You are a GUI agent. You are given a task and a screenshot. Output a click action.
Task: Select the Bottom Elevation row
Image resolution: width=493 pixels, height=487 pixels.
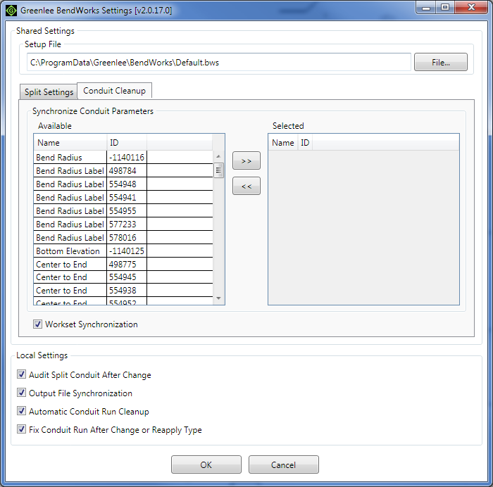[x=123, y=251]
